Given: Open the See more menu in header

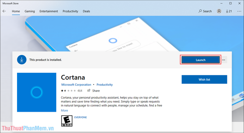Looking at the screenshot, I should (239, 11).
